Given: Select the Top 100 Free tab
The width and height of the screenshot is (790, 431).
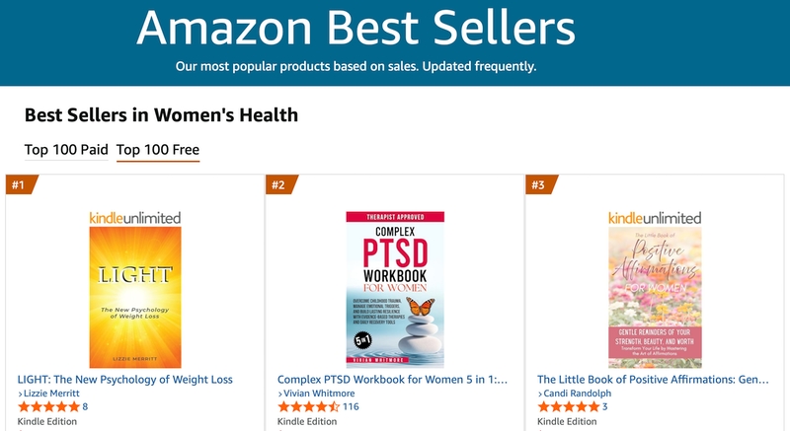Looking at the screenshot, I should click(x=158, y=151).
